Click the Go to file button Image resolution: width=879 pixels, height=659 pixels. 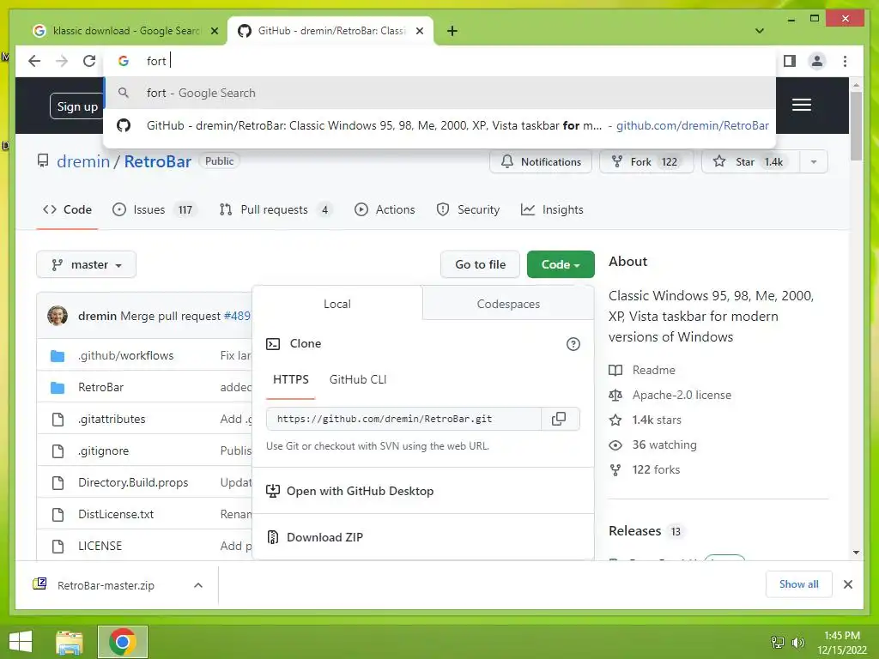480,264
